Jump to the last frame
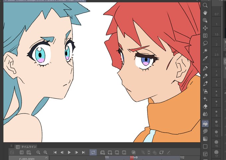 pos(83,152)
